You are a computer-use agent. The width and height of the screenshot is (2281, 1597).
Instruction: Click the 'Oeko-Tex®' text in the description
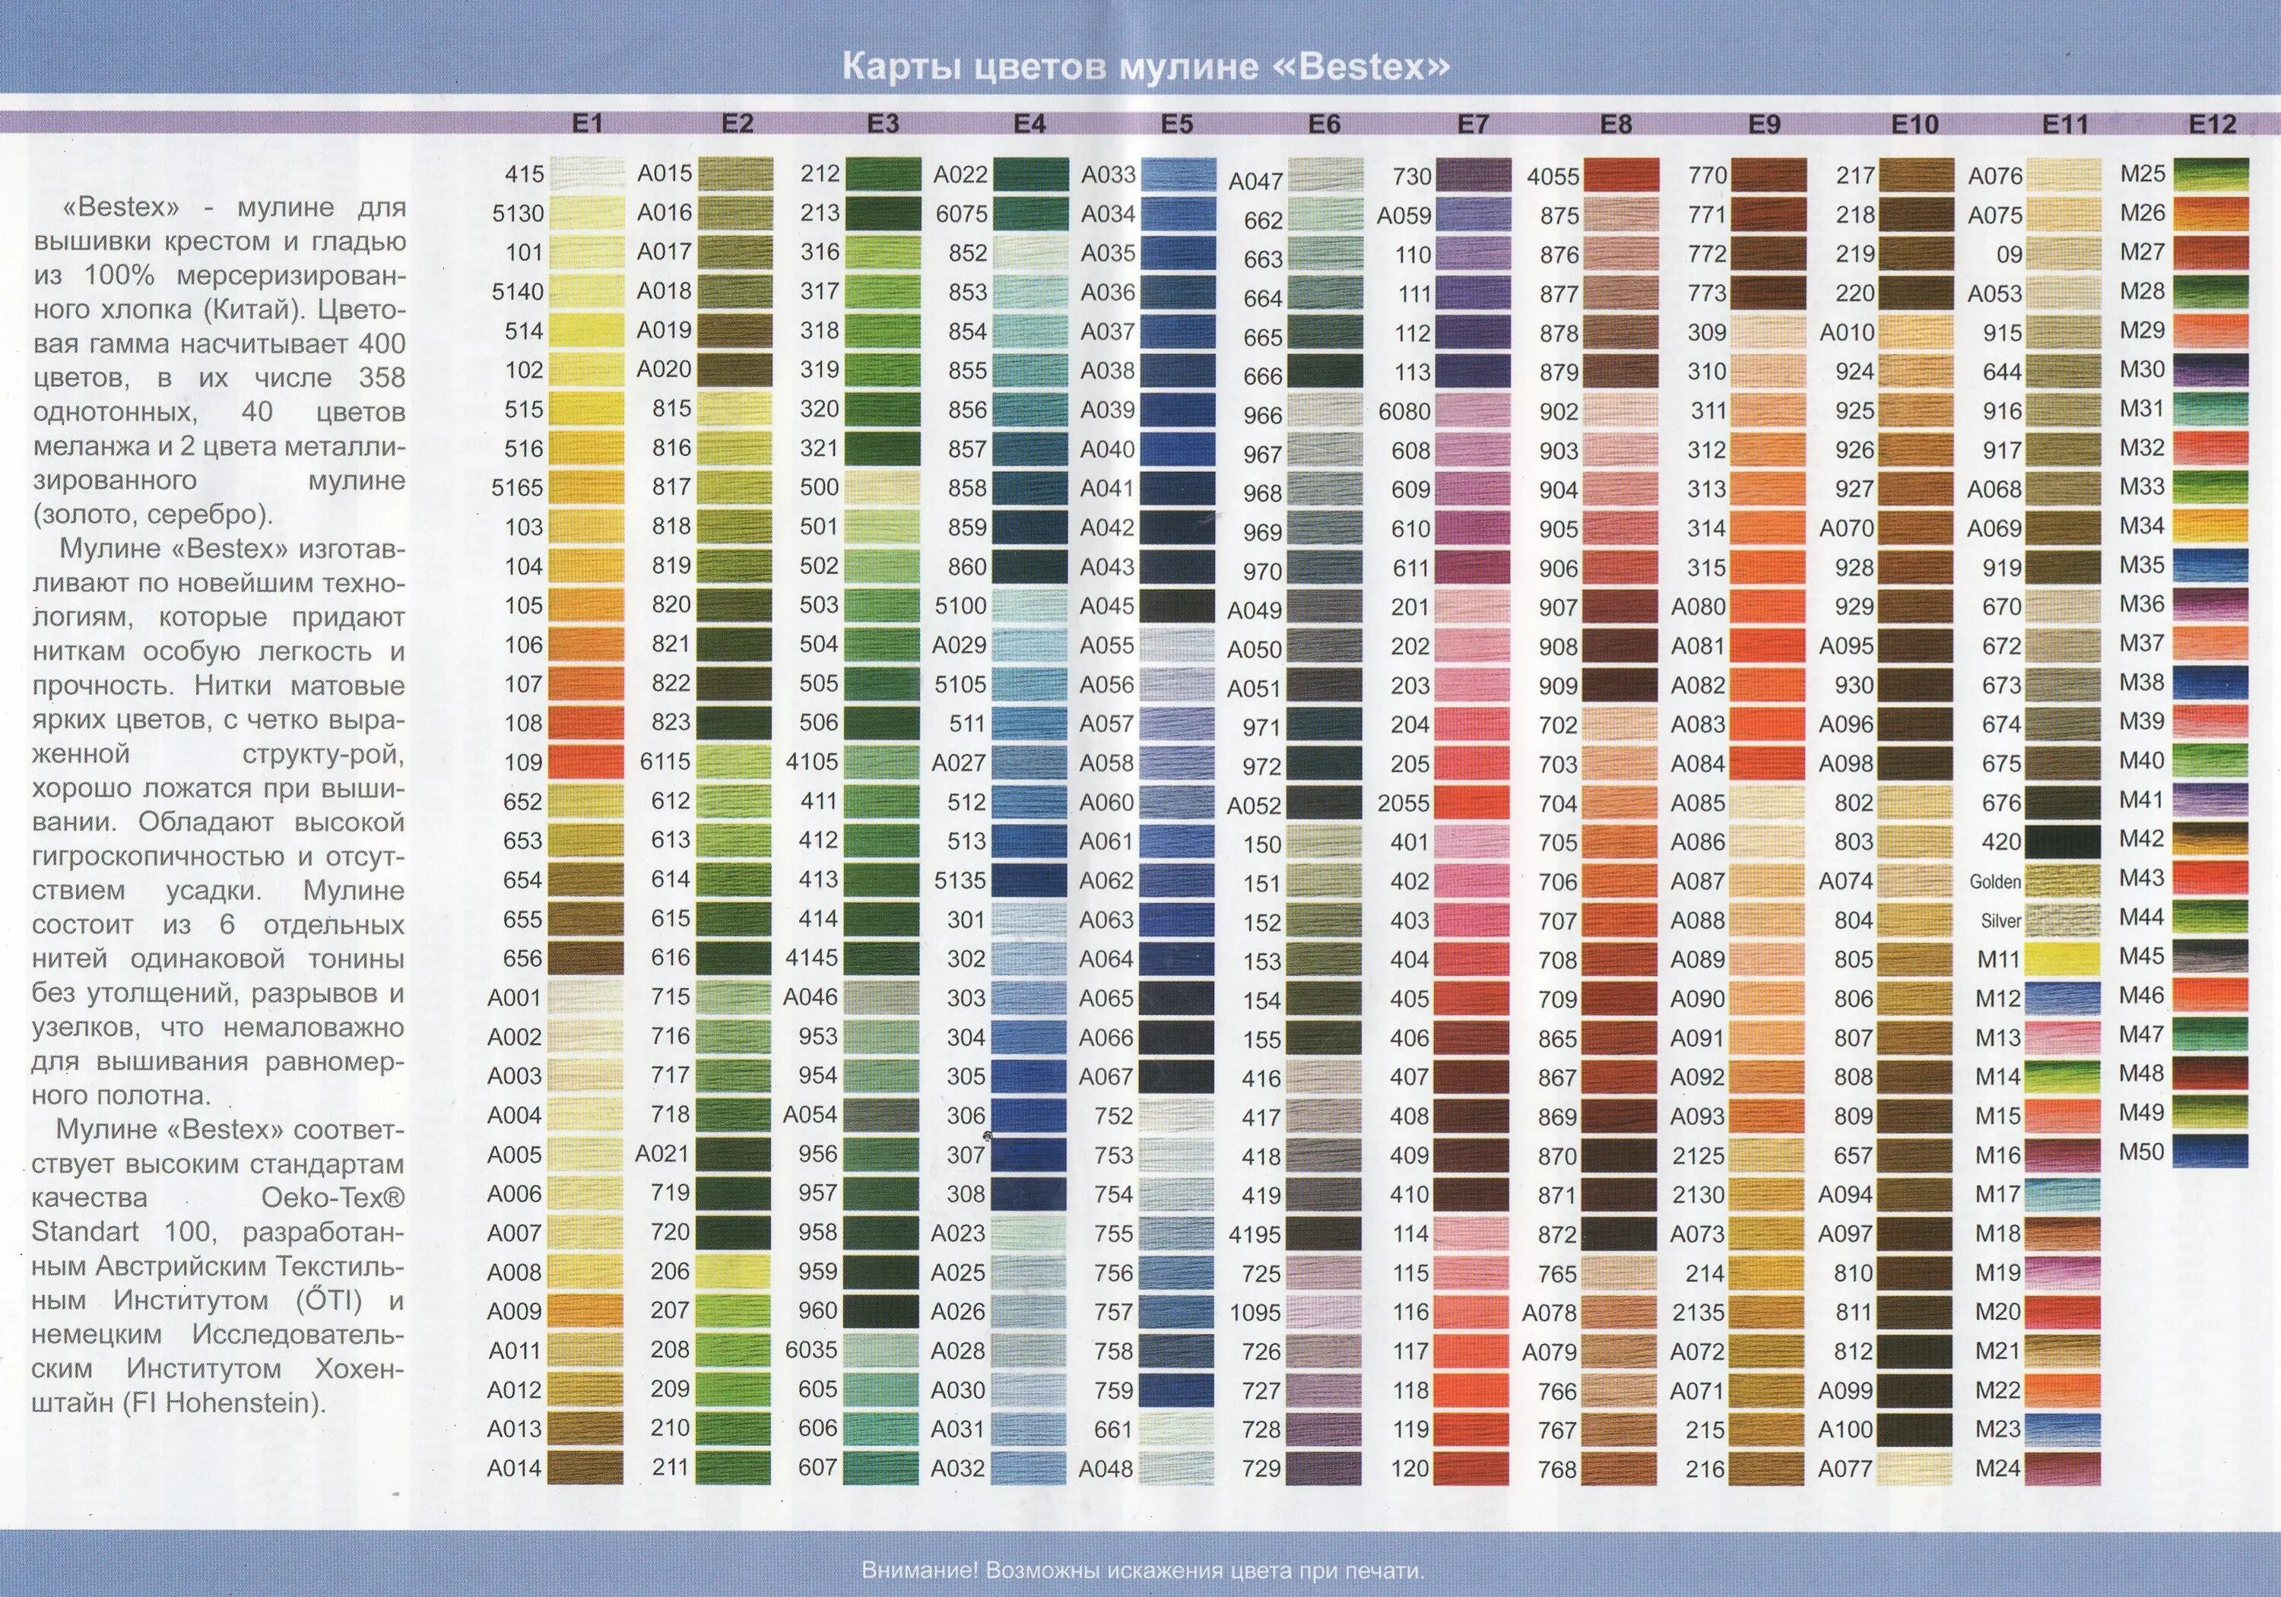[333, 1199]
